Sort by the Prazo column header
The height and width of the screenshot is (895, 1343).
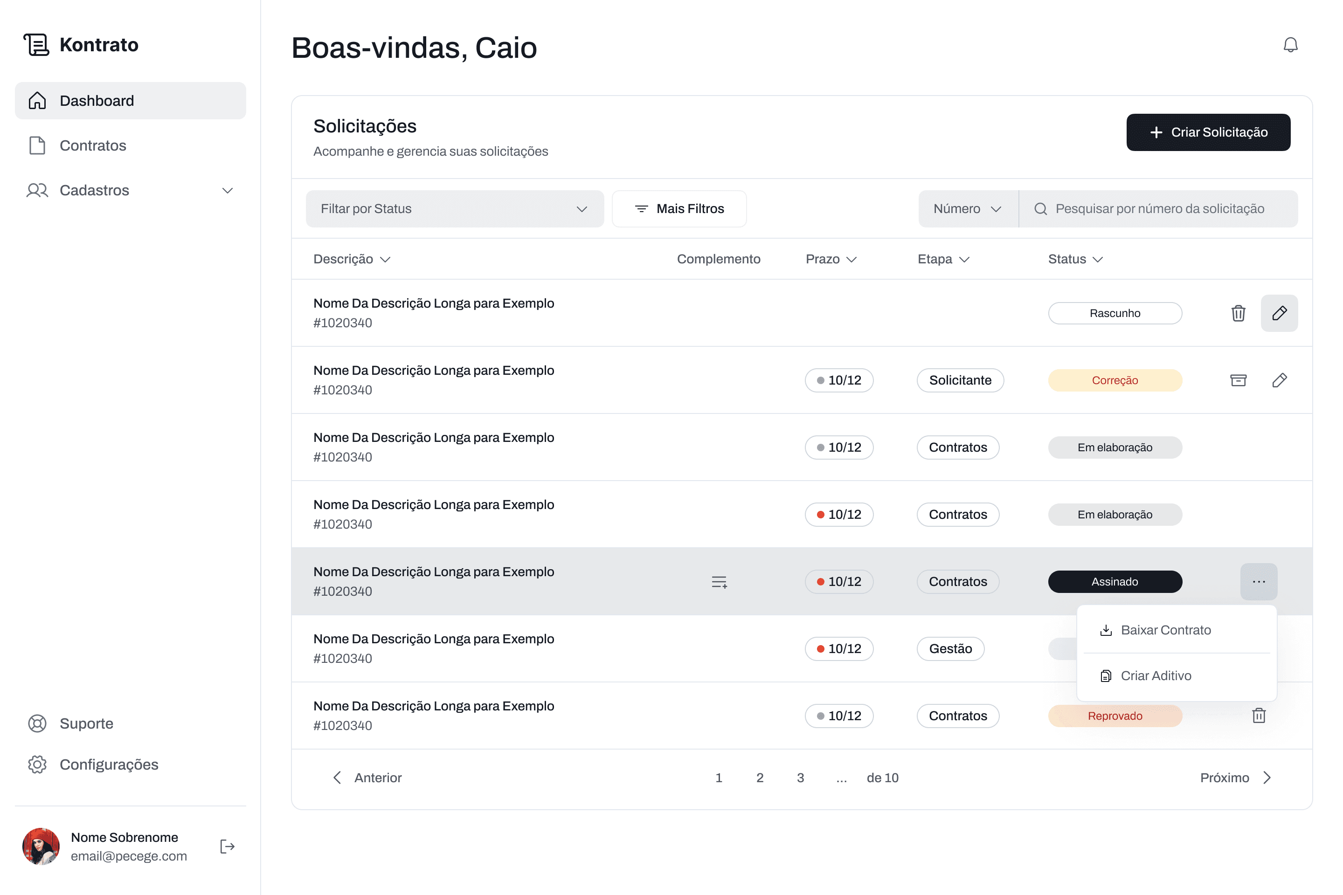click(x=831, y=259)
